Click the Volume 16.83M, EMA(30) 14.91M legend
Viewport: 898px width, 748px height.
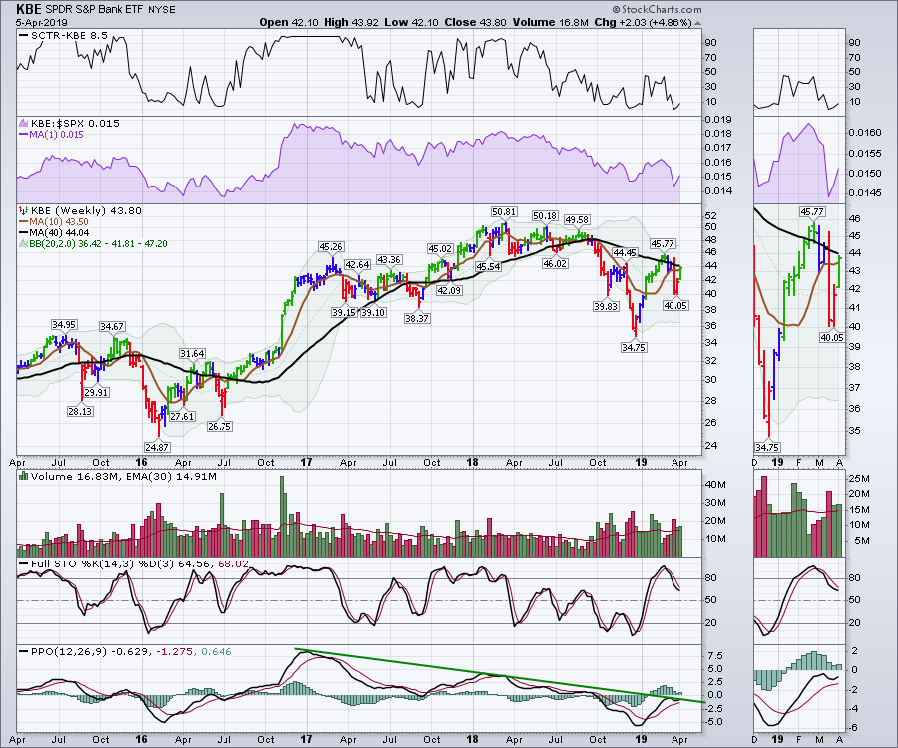124,476
